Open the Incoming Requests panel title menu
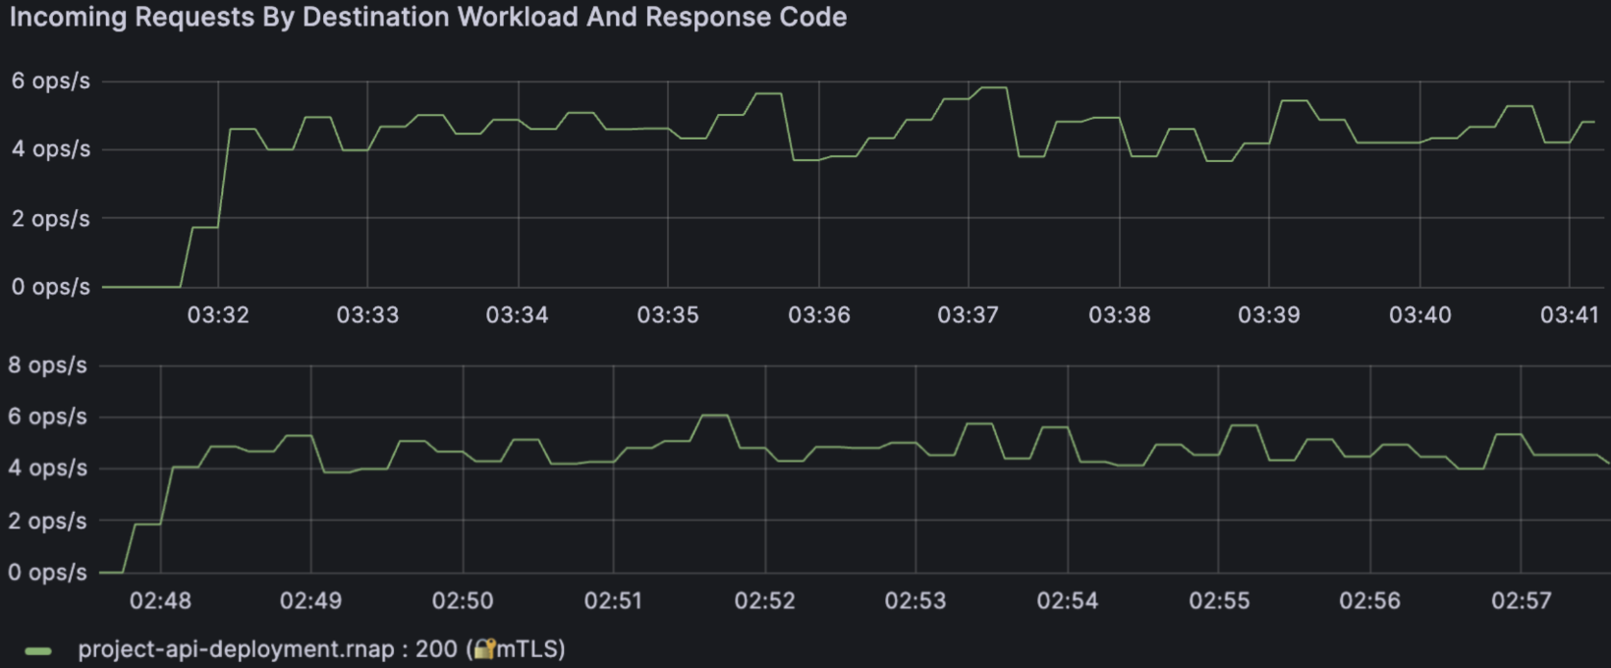 coord(428,18)
